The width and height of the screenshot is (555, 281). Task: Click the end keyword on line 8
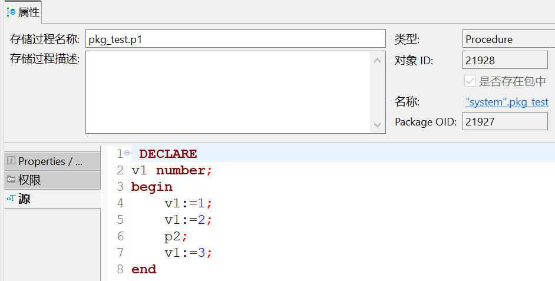[144, 269]
